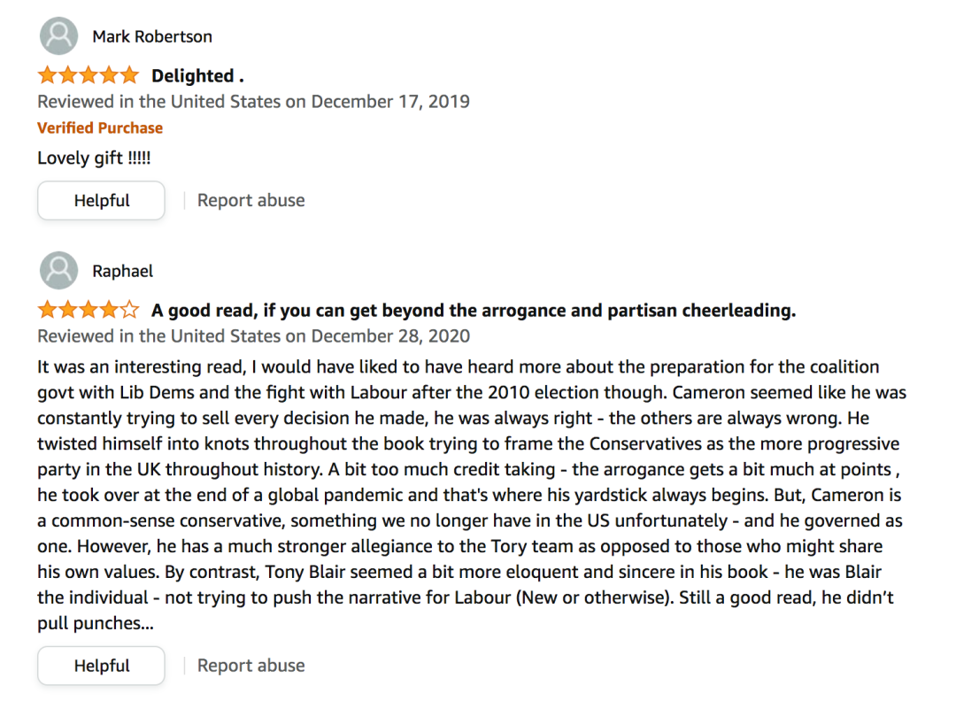Click Mark Robertson's profile avatar icon
Screen dimensions: 956x701
coord(58,36)
